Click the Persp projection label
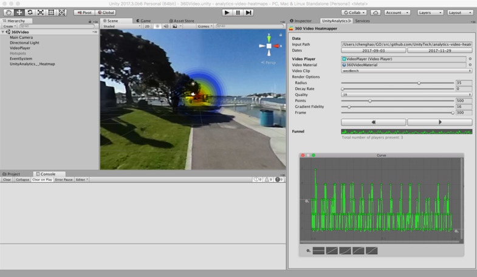 pos(269,63)
